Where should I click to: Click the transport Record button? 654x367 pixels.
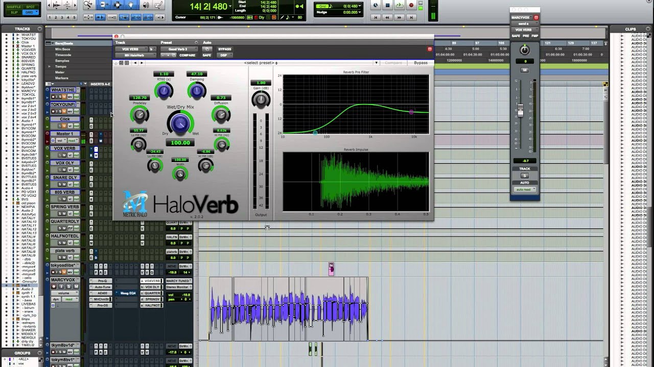pos(411,6)
